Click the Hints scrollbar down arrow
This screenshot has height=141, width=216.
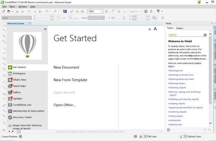[210, 123]
